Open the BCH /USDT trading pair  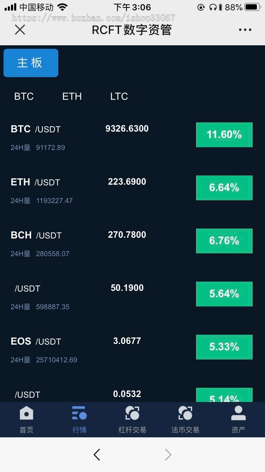click(36, 235)
